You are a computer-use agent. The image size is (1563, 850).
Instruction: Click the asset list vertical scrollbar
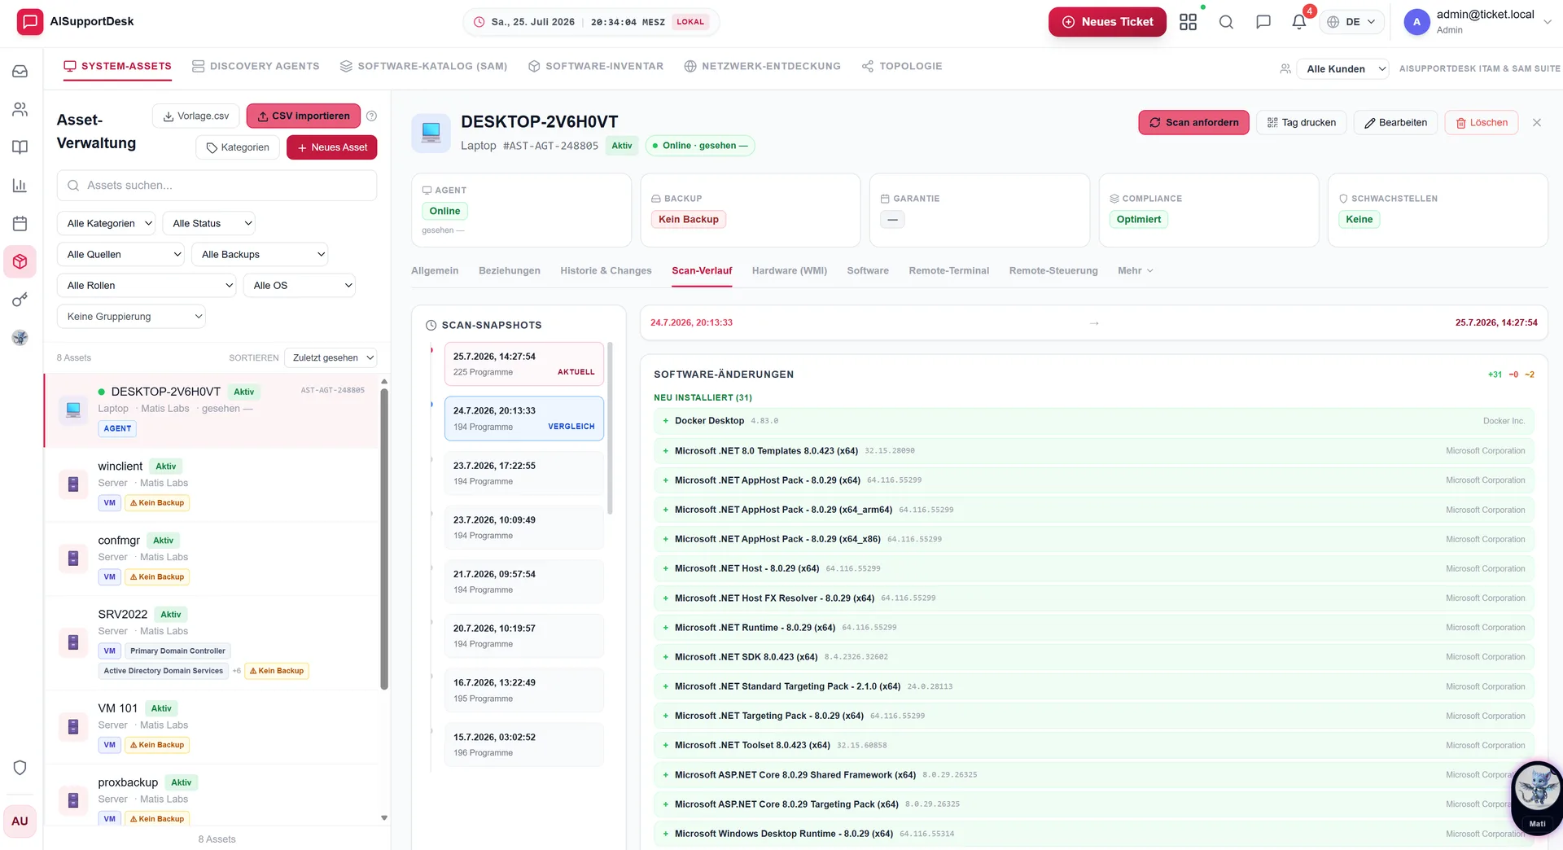coord(384,537)
